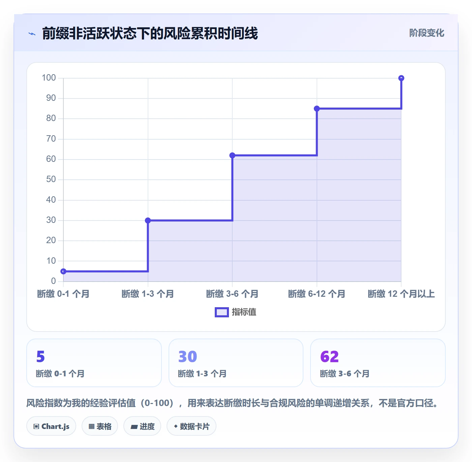472x462 pixels.
Task: Click the y-axis tick label 100
Action: click(49, 78)
